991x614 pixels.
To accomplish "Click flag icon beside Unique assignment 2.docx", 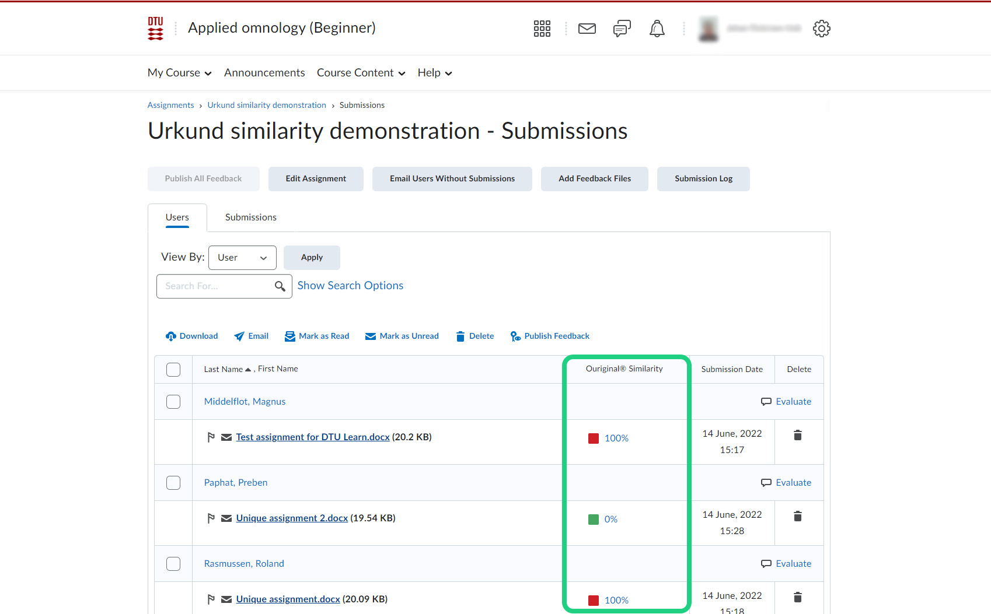I will click(x=211, y=518).
